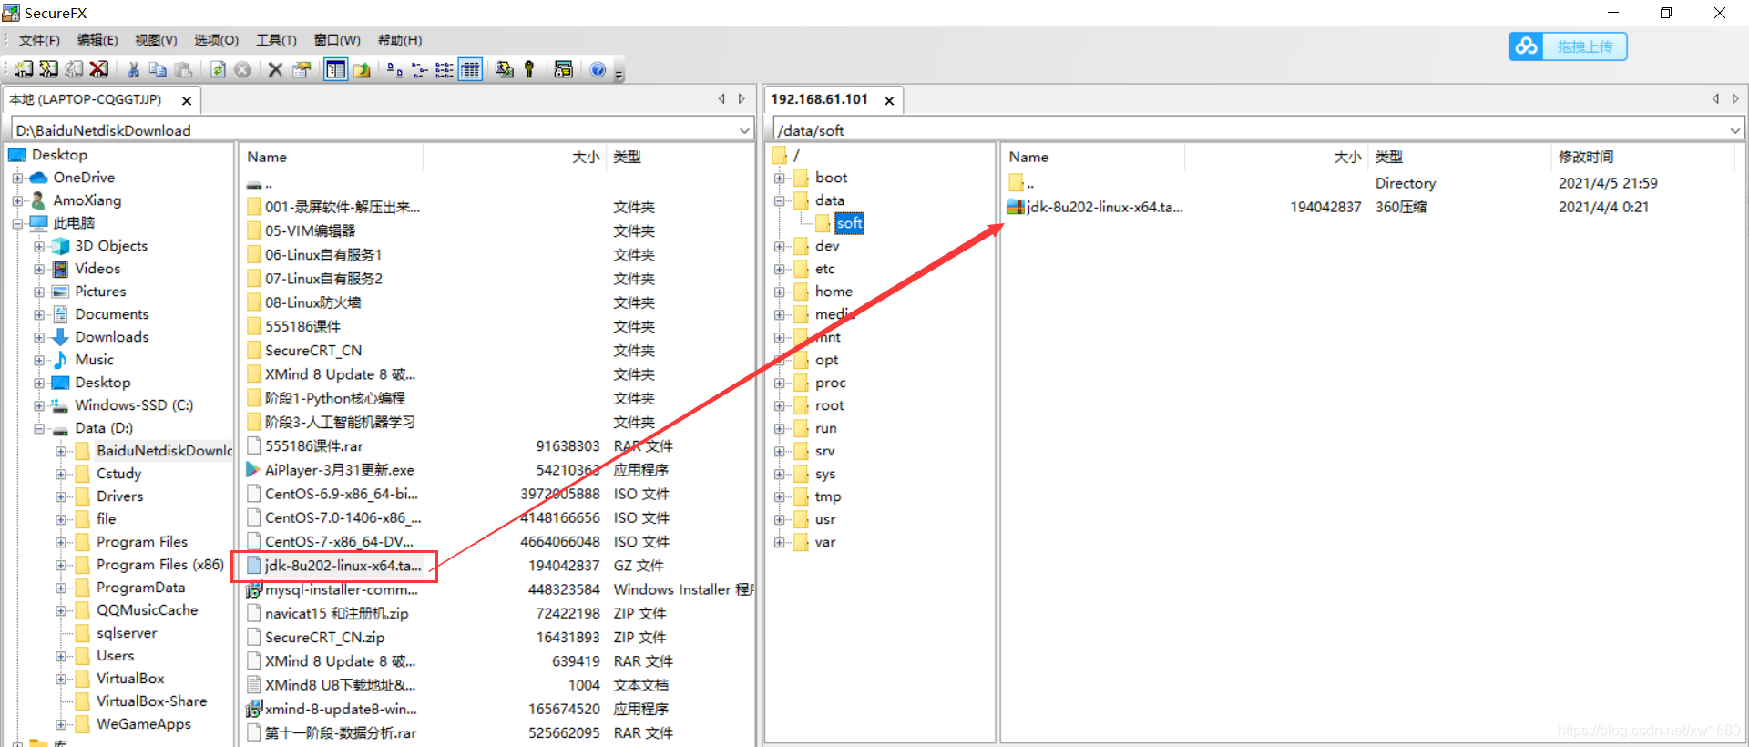
Task: Open the 文件(F) menu
Action: click(x=39, y=40)
